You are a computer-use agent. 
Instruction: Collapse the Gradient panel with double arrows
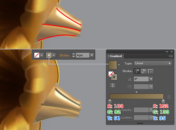click(x=167, y=52)
